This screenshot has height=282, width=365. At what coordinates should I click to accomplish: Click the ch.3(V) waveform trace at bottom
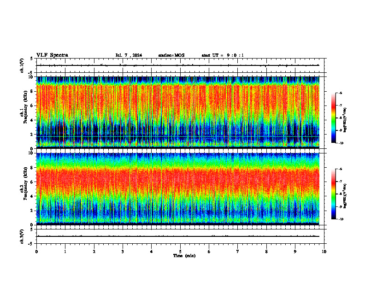pos(178,236)
